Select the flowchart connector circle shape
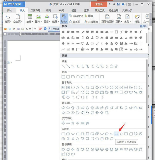 pyautogui.click(x=121, y=134)
